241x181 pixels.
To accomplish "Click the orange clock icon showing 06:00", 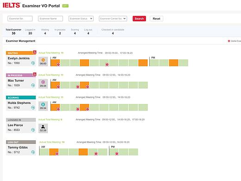I will coord(43,60).
